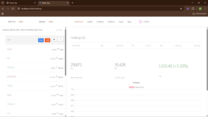Click the user avatar next to USERID
This screenshot has width=208, height=117.
tap(140, 22)
